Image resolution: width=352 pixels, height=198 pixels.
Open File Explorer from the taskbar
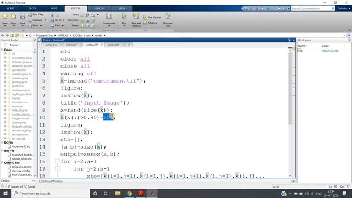(118, 193)
